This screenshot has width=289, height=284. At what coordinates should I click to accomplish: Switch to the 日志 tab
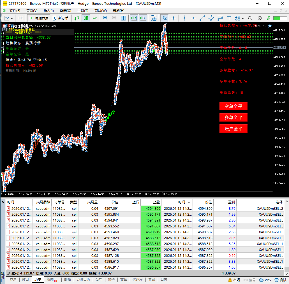pos(164,280)
